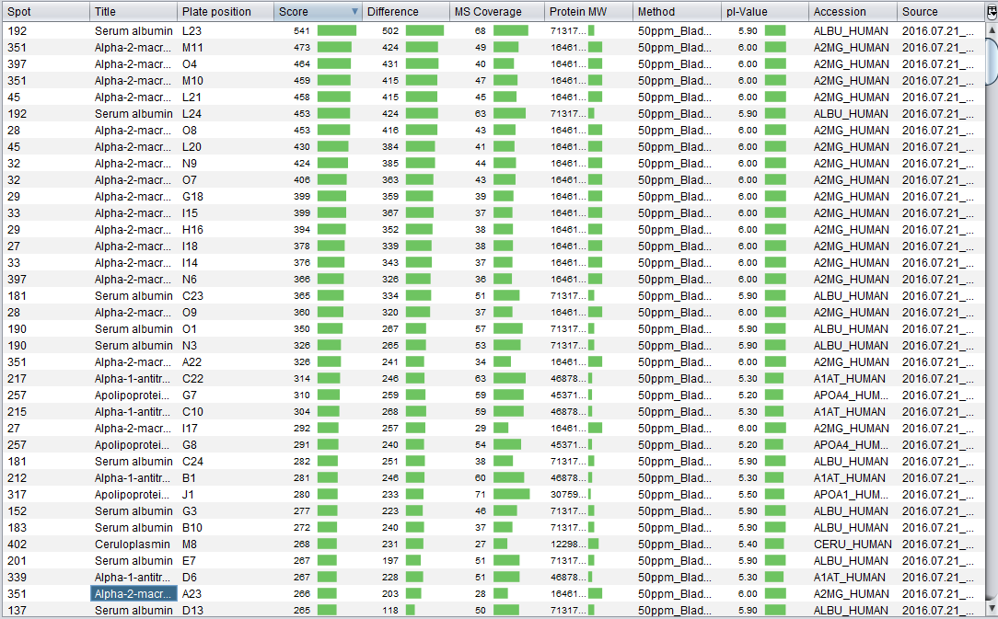Click score bar of row with plate L23
This screenshot has height=619, width=998.
pyautogui.click(x=336, y=30)
